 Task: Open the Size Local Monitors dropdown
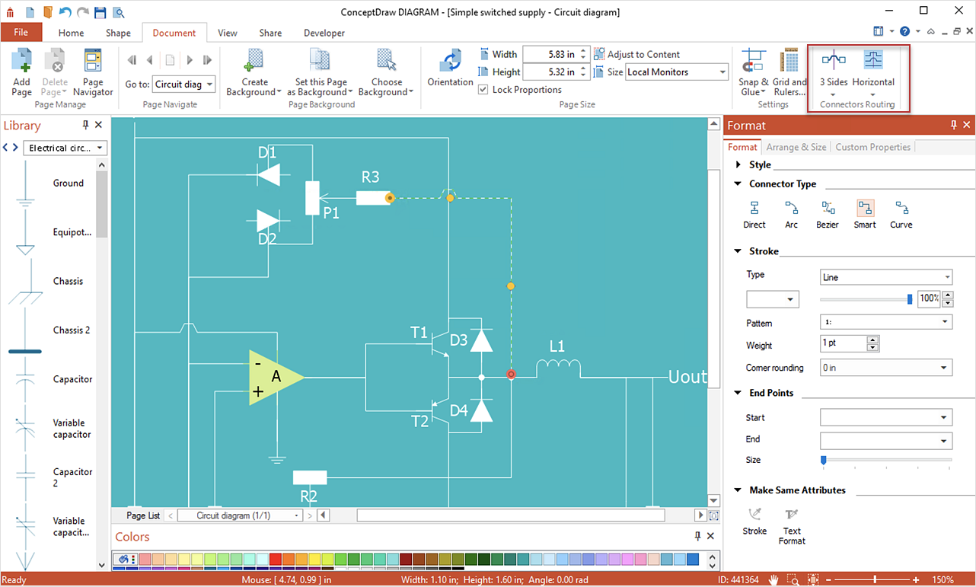[x=676, y=72]
